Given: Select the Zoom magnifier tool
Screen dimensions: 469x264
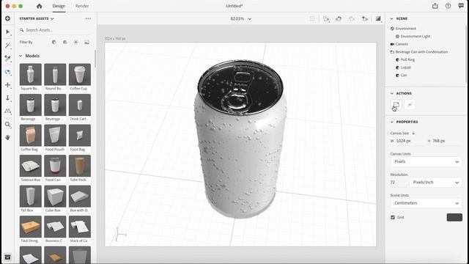Looking at the screenshot, I should point(8,125).
